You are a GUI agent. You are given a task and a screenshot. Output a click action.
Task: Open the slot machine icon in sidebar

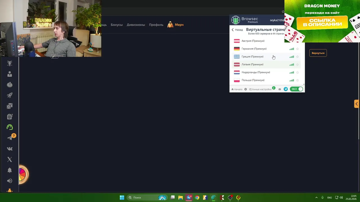(10, 117)
